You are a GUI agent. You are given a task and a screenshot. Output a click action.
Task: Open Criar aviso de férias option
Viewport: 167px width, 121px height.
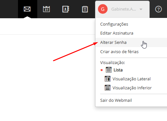coord(119,52)
